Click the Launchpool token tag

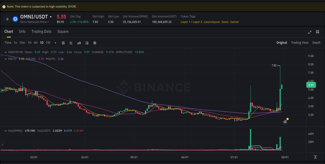tap(212, 22)
